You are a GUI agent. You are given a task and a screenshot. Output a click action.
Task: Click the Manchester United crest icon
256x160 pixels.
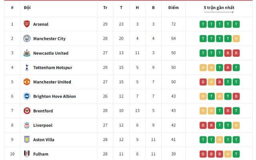27,82
